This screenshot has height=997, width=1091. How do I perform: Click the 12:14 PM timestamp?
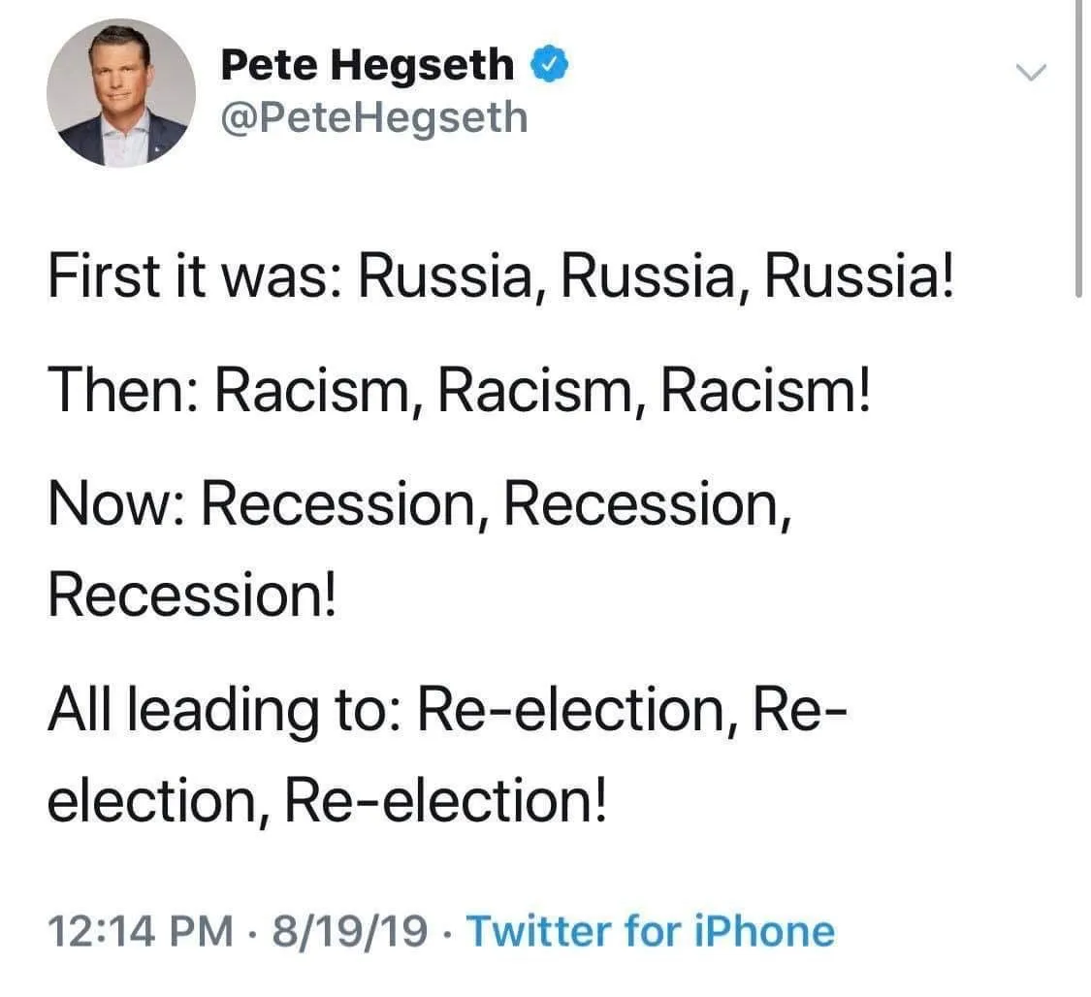pos(141,931)
